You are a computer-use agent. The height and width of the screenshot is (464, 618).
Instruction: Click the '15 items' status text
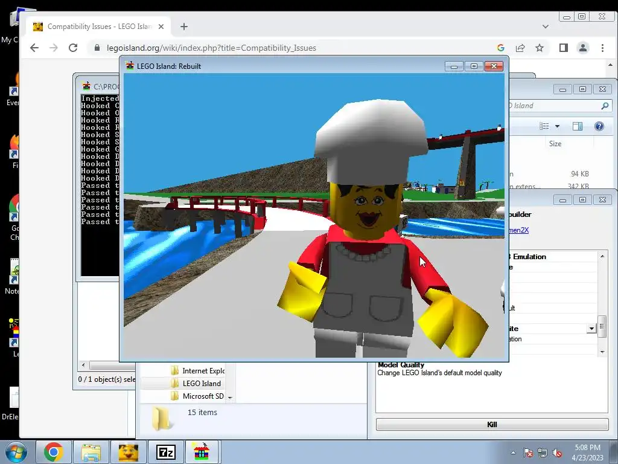pos(202,412)
